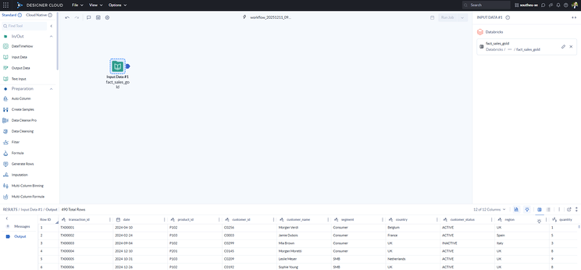
Task: Click the top Search field
Action: 486,5
